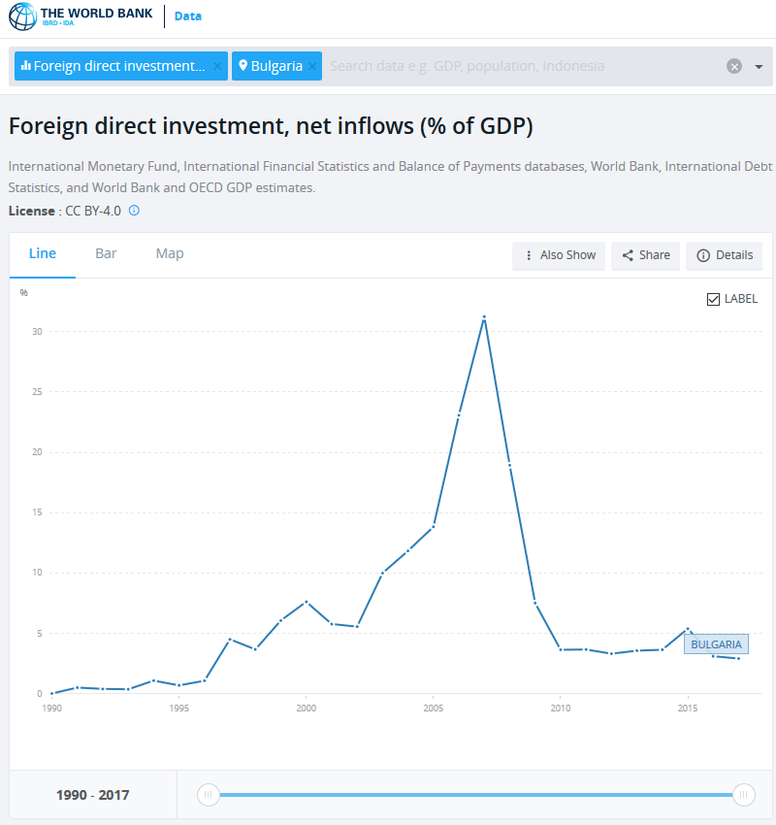Click the Share button
Viewport: 776px width, 825px height.
coord(645,255)
